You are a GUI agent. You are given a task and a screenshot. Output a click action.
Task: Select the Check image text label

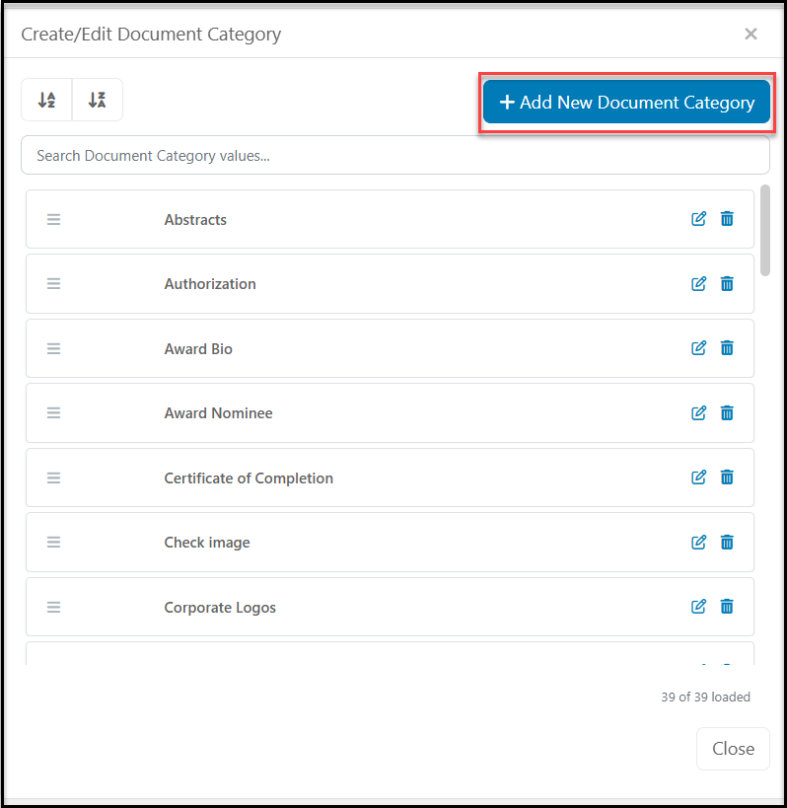point(207,543)
